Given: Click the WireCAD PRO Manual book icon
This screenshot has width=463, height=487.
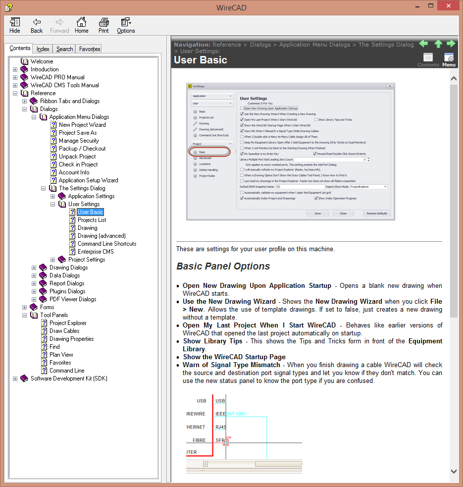Looking at the screenshot, I should pos(24,77).
